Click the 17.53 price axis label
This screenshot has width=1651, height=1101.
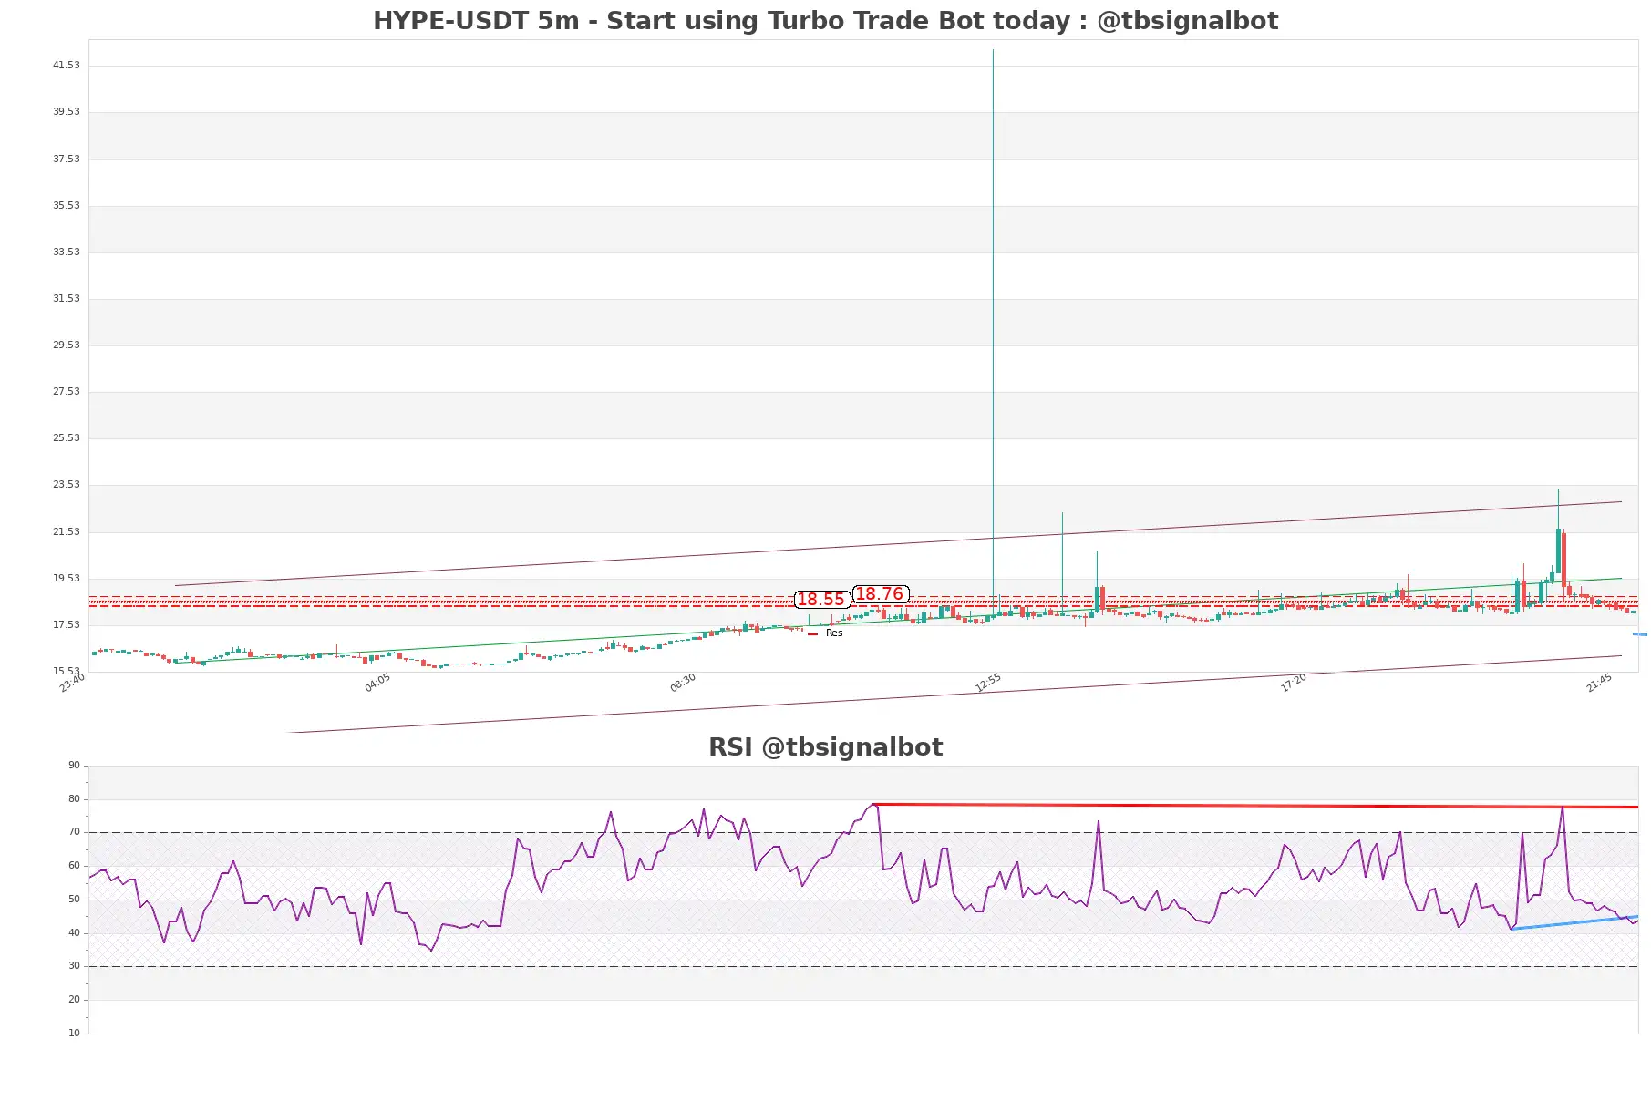(x=66, y=625)
